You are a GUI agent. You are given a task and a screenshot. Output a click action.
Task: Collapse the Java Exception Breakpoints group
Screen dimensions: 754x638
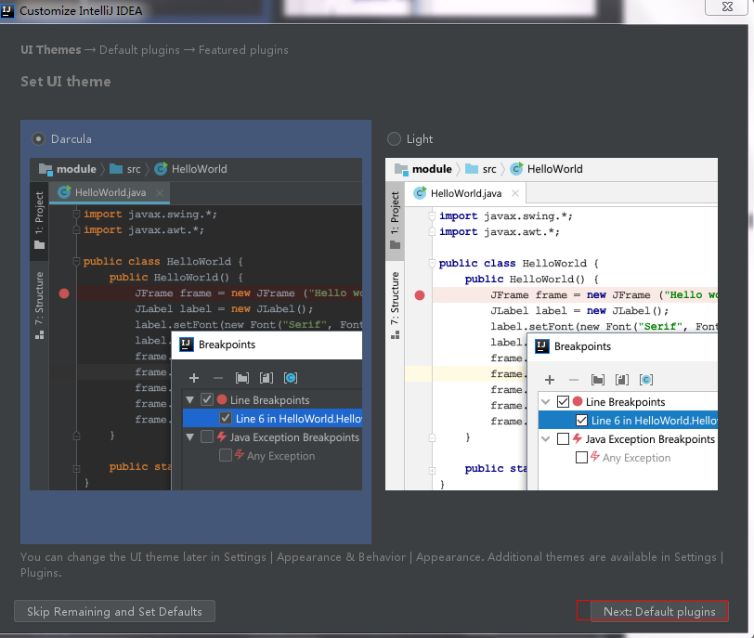pos(191,436)
